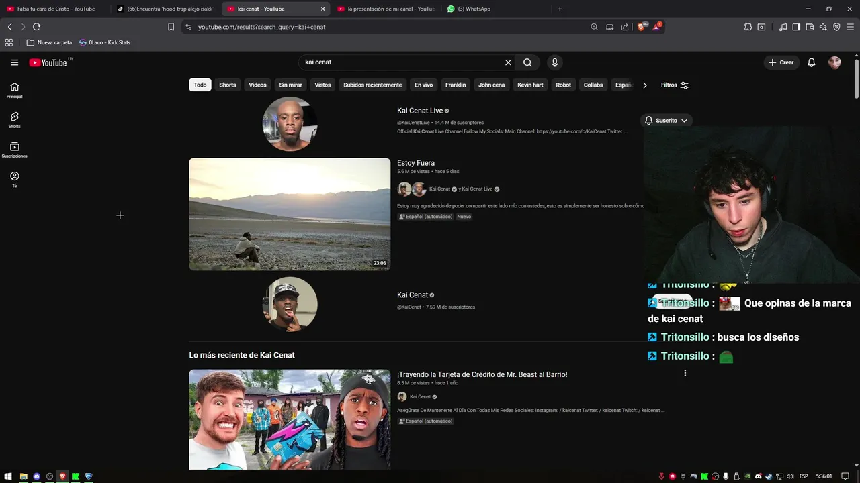
Task: Select the Videos filter chip
Action: click(x=257, y=85)
